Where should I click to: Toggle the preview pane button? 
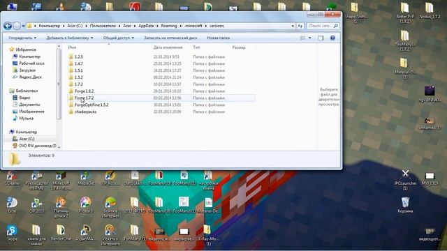click(x=321, y=38)
